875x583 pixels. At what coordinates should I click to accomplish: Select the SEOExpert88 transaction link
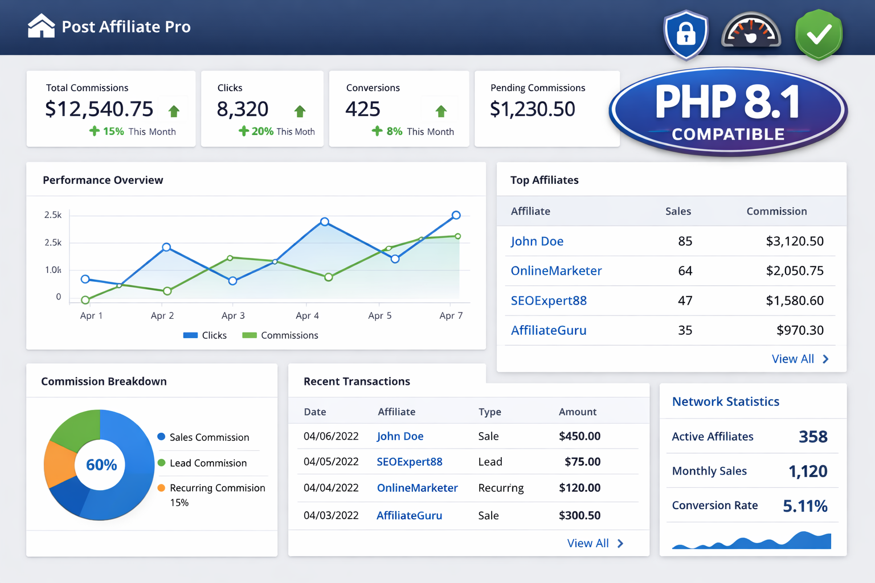409,462
